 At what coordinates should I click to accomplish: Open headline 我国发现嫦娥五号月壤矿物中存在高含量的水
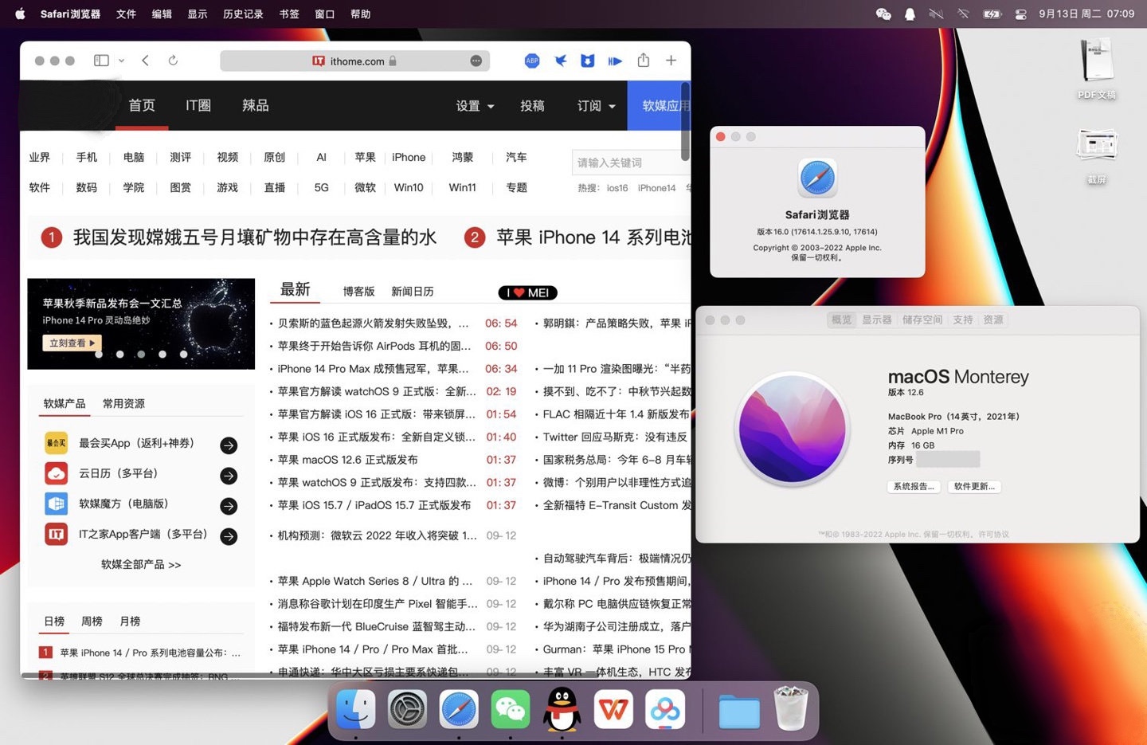click(x=255, y=237)
